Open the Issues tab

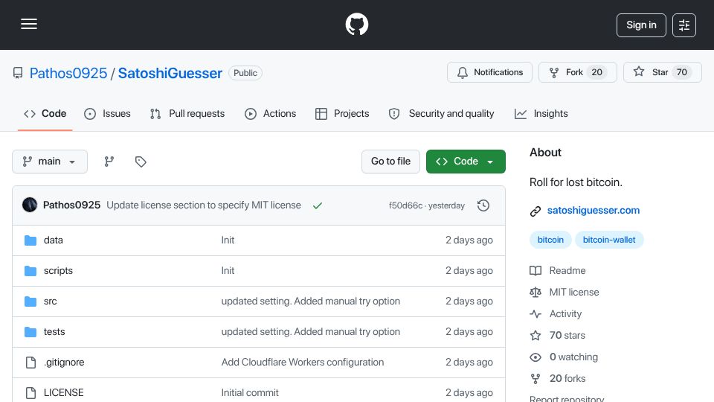pos(107,113)
